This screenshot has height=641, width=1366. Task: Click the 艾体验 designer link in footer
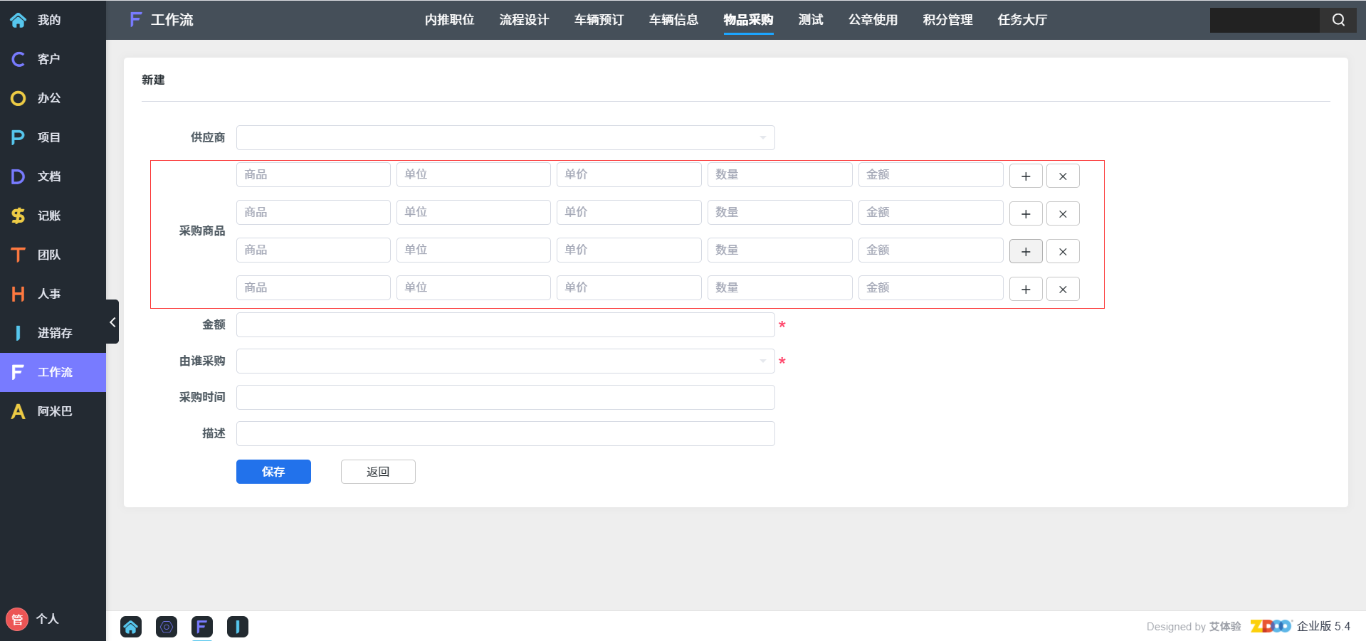coord(1225,627)
